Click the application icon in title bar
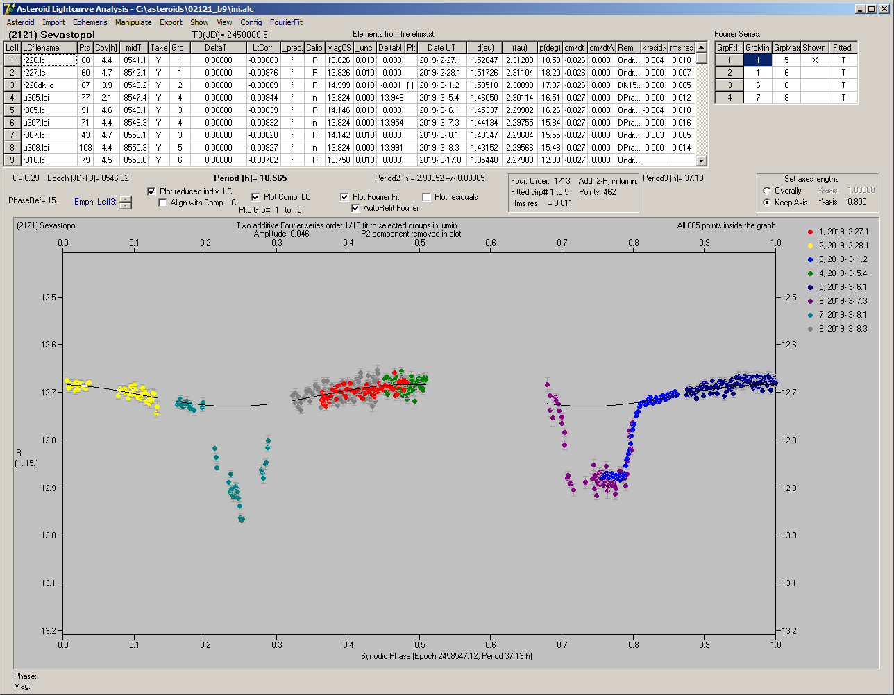The width and height of the screenshot is (894, 695). (8, 9)
